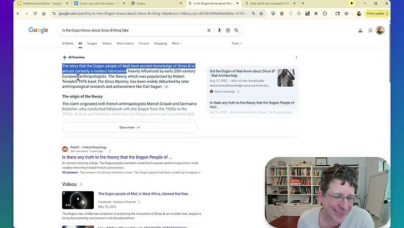Open the Chrome profile avatar in toolbar
404x228 pixels.
pyautogui.click(x=359, y=13)
